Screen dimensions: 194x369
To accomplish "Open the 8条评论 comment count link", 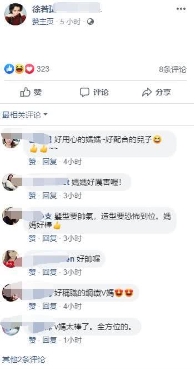I will click(173, 69).
